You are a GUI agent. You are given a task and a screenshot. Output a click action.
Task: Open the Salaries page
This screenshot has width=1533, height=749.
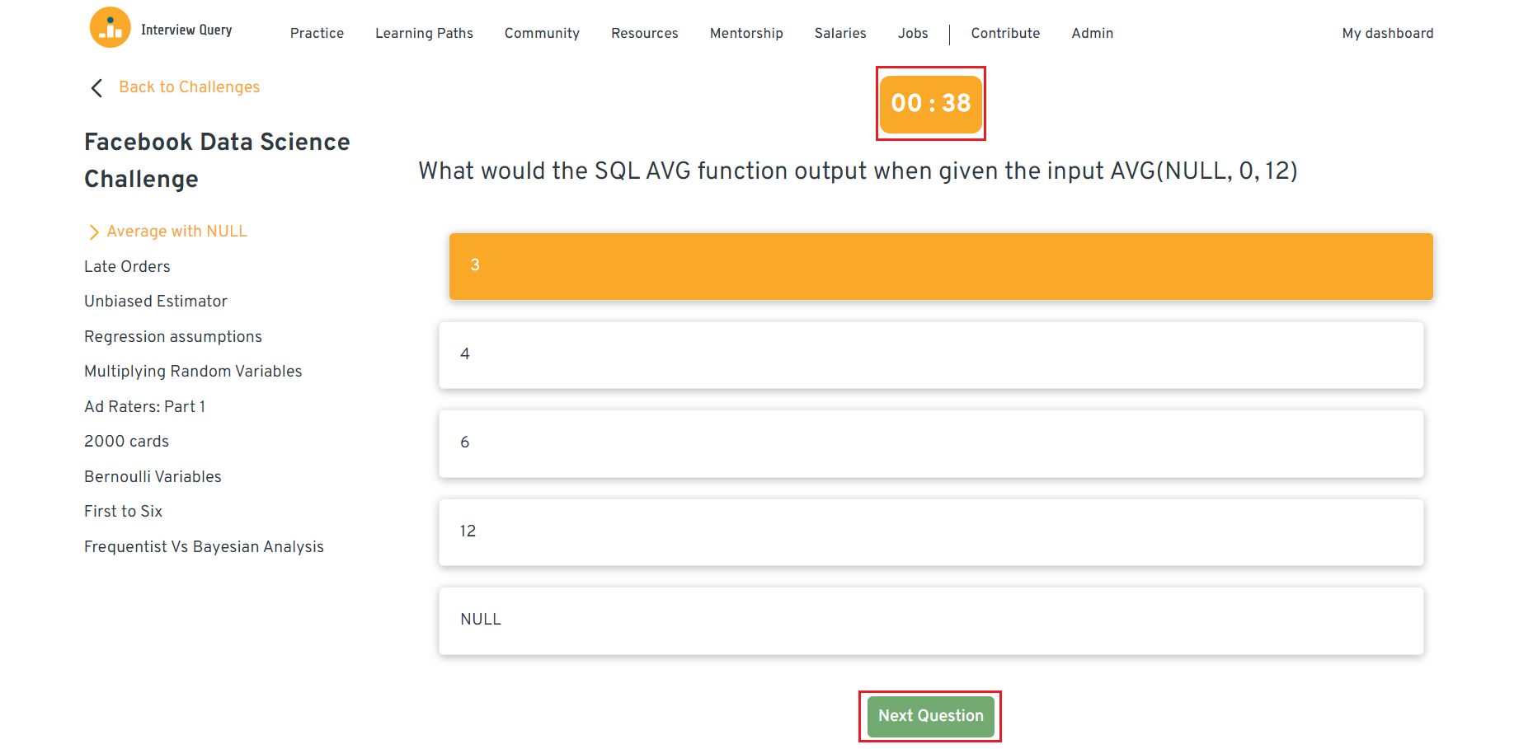(x=839, y=33)
